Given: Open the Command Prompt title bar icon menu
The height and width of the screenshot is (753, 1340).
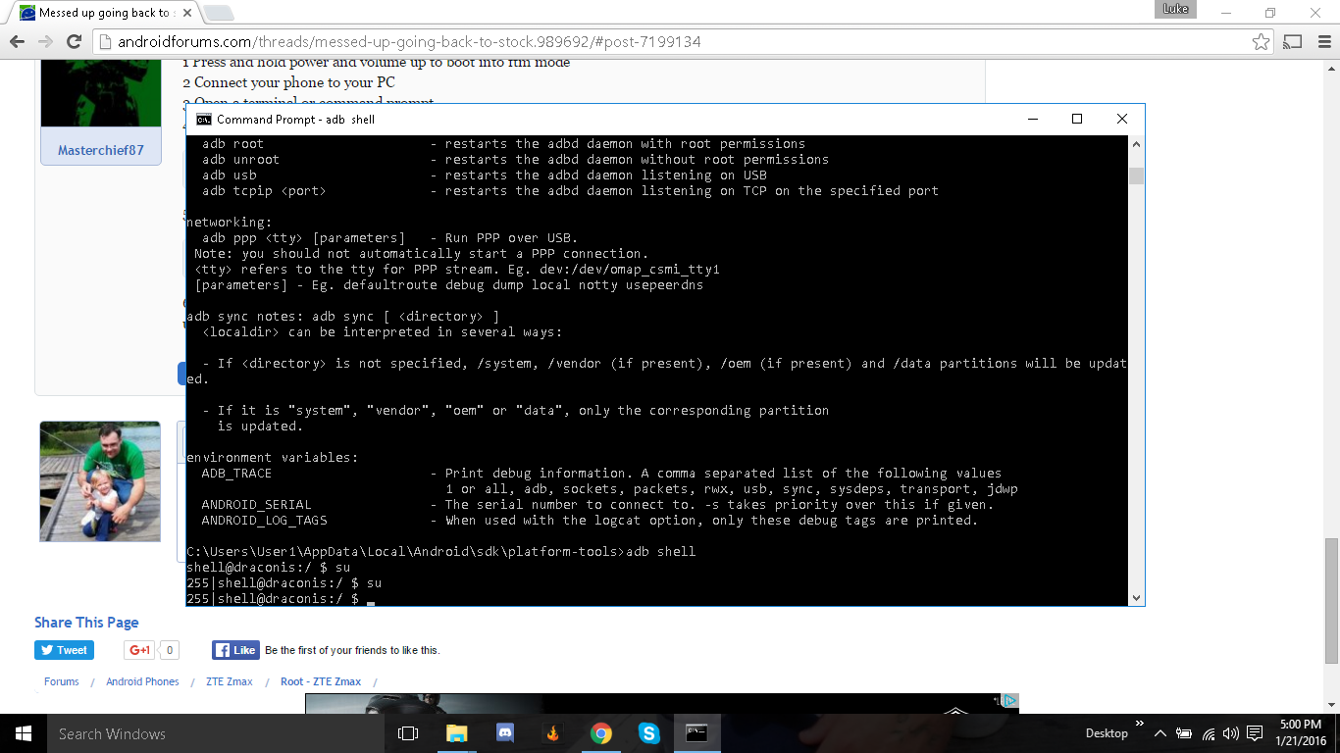Looking at the screenshot, I should [x=203, y=120].
